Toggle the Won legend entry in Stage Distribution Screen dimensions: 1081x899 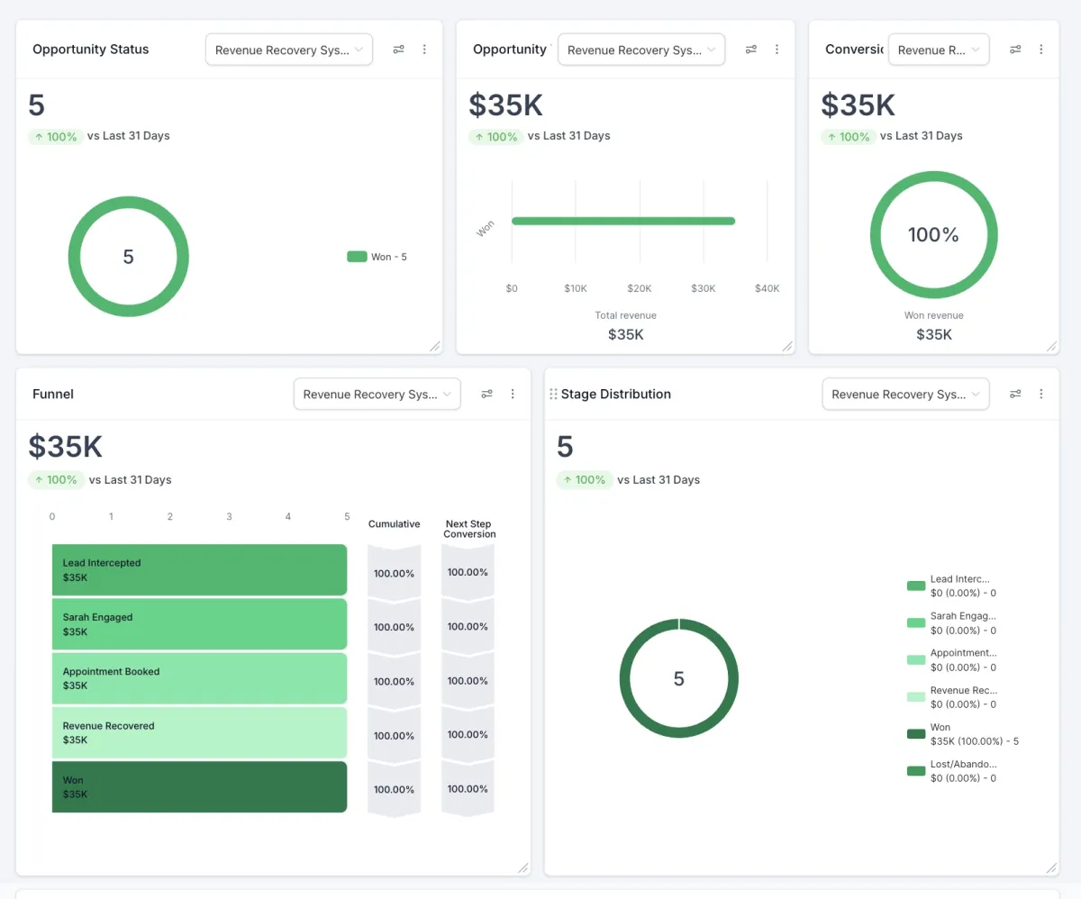tap(962, 734)
